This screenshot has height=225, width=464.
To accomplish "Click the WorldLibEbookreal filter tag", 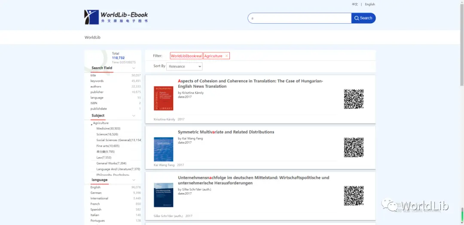I will (186, 56).
